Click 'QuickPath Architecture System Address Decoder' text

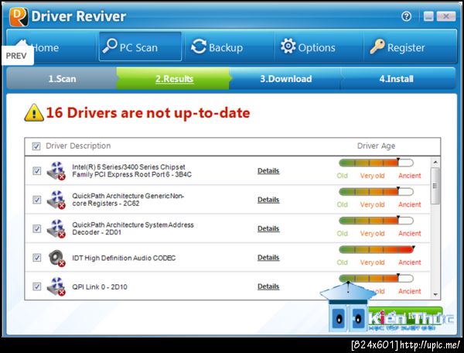point(132,228)
